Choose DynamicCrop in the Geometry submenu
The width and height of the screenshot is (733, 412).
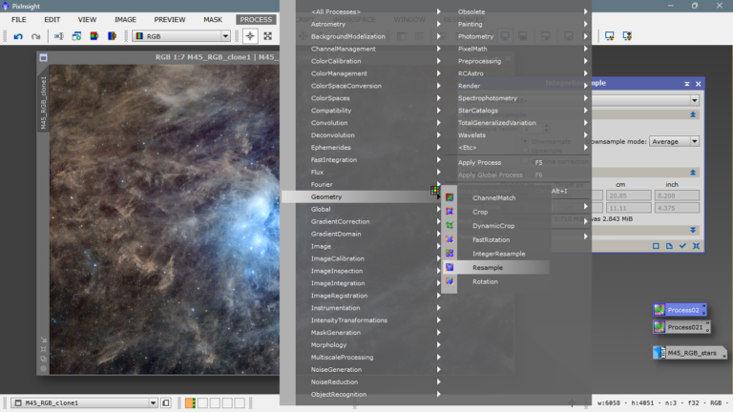click(492, 225)
